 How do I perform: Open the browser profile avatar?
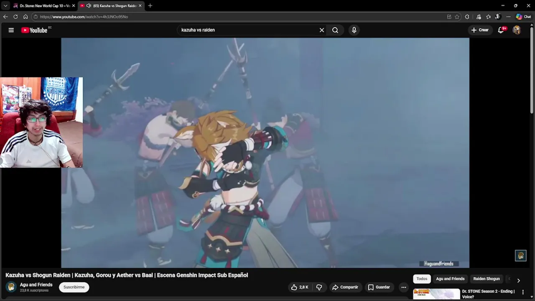[x=498, y=17]
